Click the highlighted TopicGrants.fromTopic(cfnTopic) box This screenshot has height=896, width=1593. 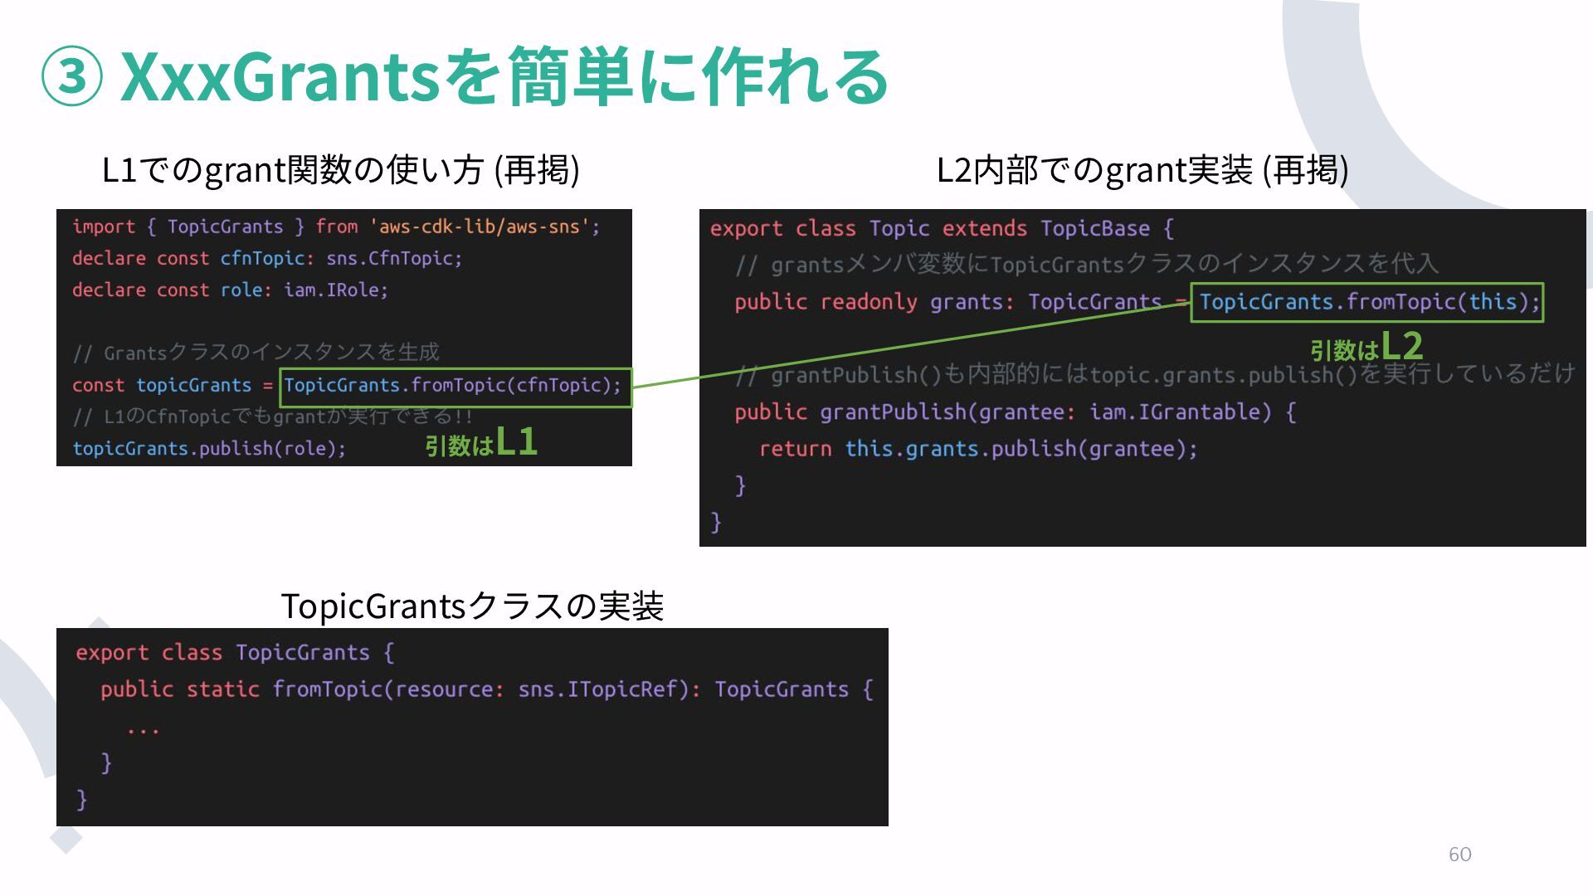point(455,387)
